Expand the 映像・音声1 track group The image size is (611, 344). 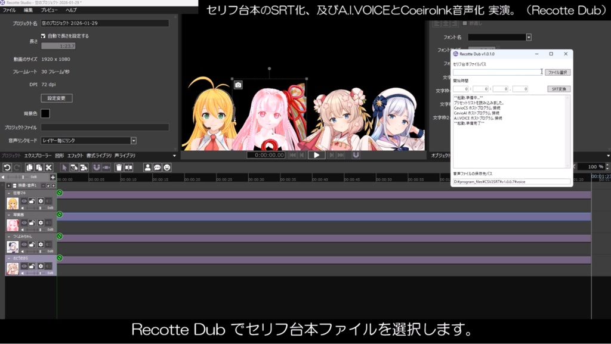(x=9, y=185)
